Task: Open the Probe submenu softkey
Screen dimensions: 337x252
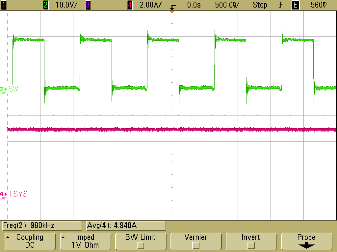Action: pyautogui.click(x=306, y=241)
